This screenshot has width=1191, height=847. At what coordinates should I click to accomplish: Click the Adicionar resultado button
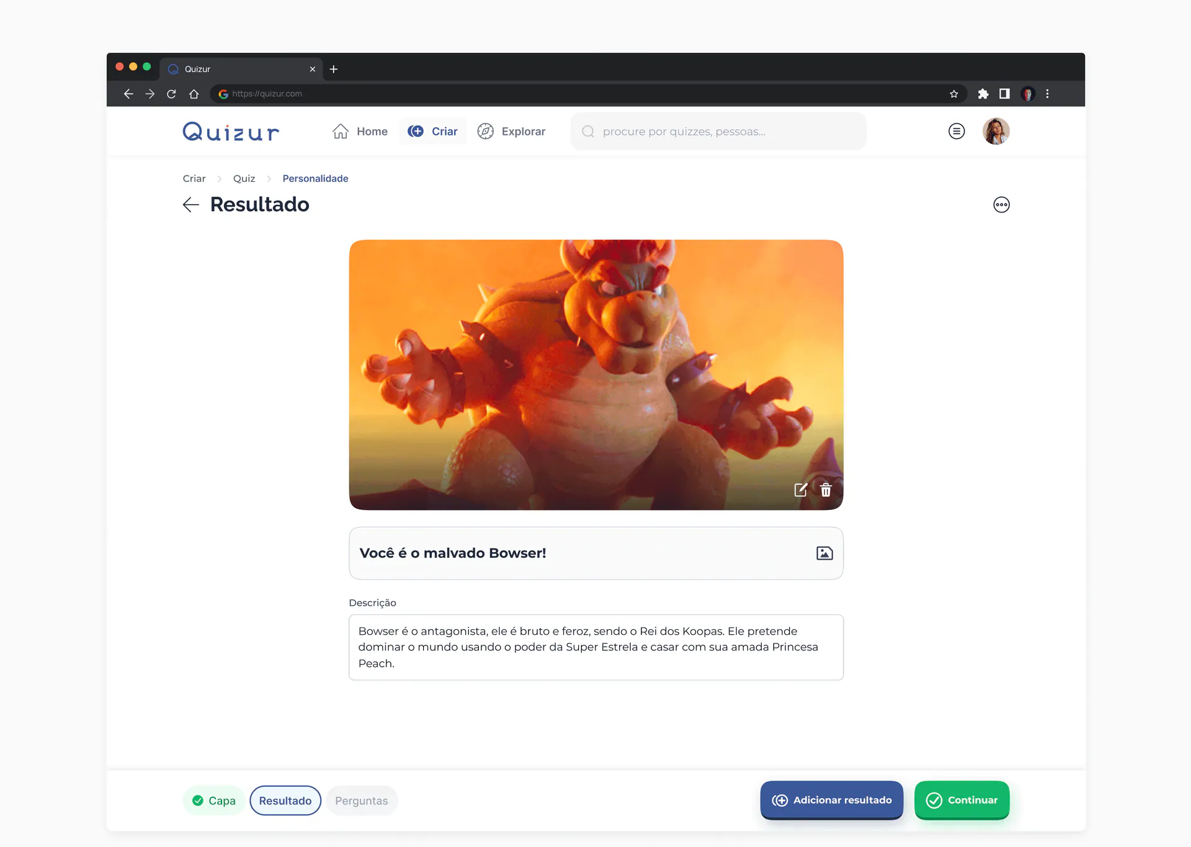[x=832, y=800]
